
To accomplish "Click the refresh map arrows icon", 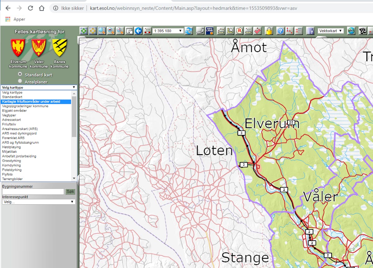I will point(189,31).
